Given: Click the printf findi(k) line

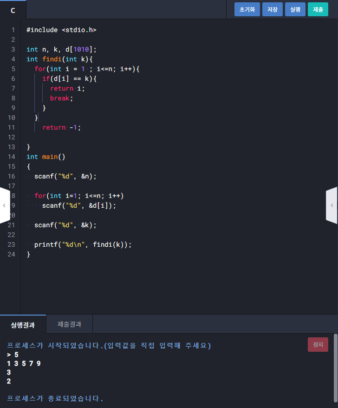Looking at the screenshot, I should click(x=83, y=244).
